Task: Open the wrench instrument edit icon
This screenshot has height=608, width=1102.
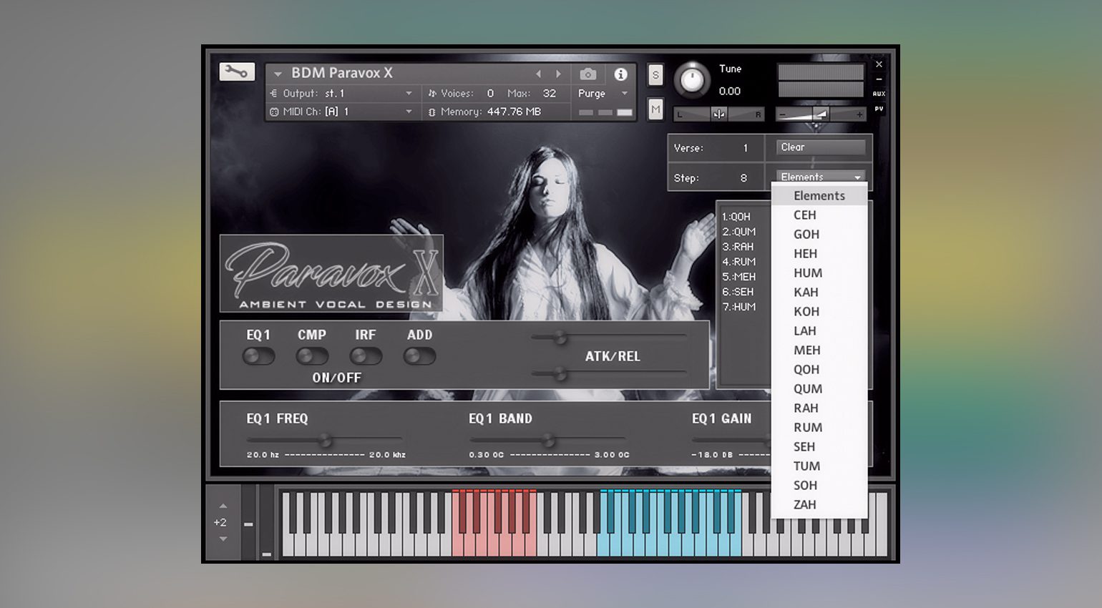Action: click(236, 72)
